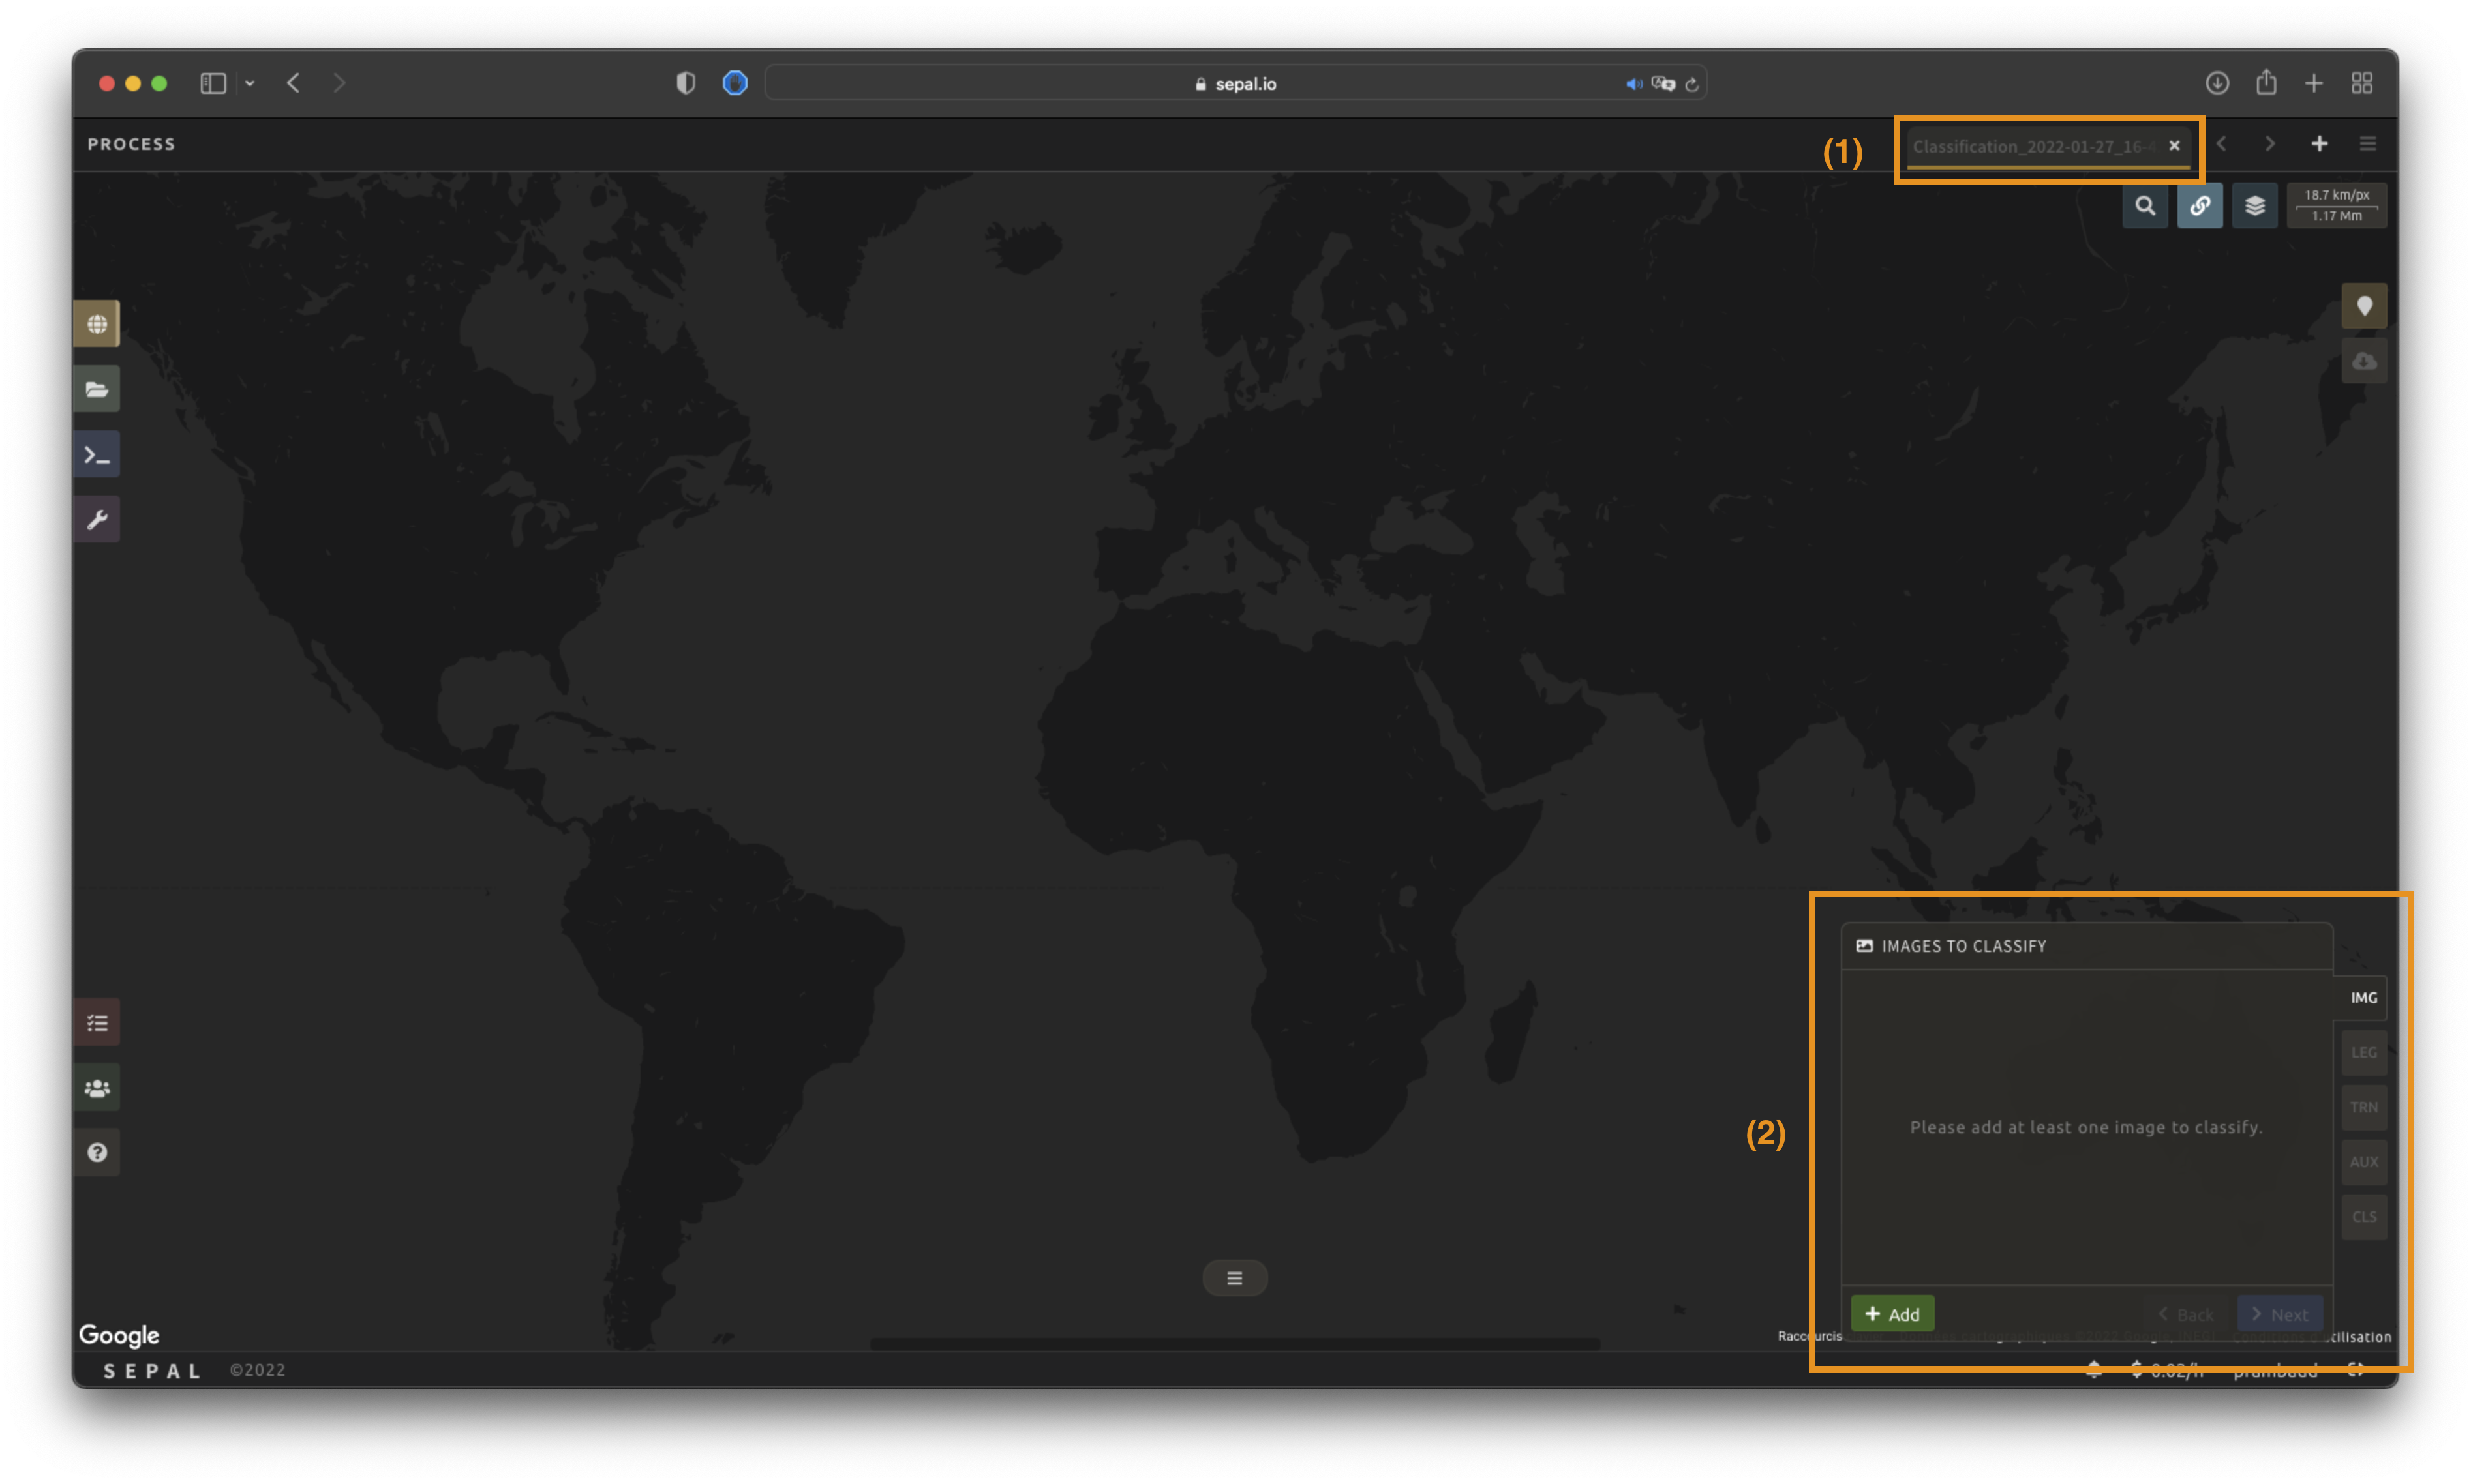Open the recipe tabs hamburger menu

pyautogui.click(x=2367, y=144)
